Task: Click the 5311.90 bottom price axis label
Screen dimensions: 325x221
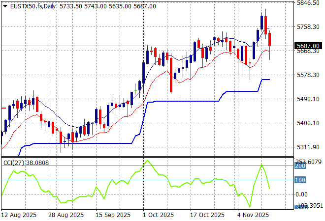Action: click(308, 147)
